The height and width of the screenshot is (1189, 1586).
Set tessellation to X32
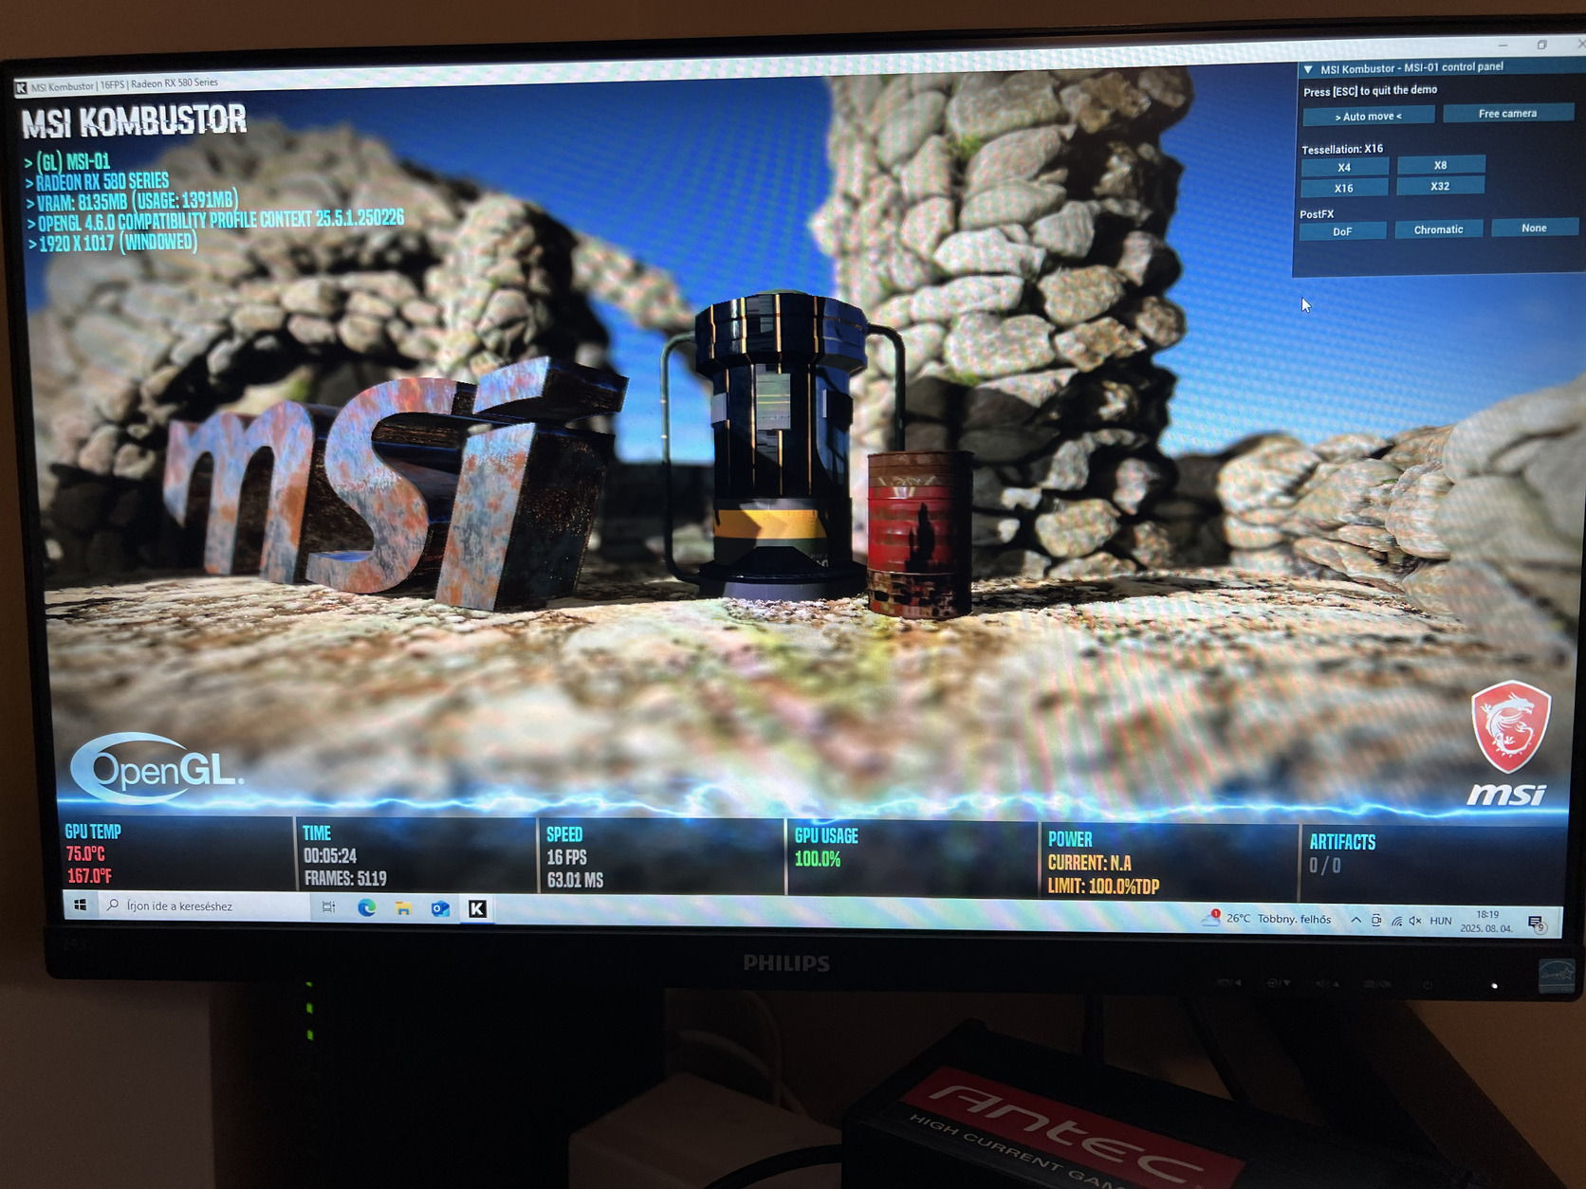click(1440, 186)
